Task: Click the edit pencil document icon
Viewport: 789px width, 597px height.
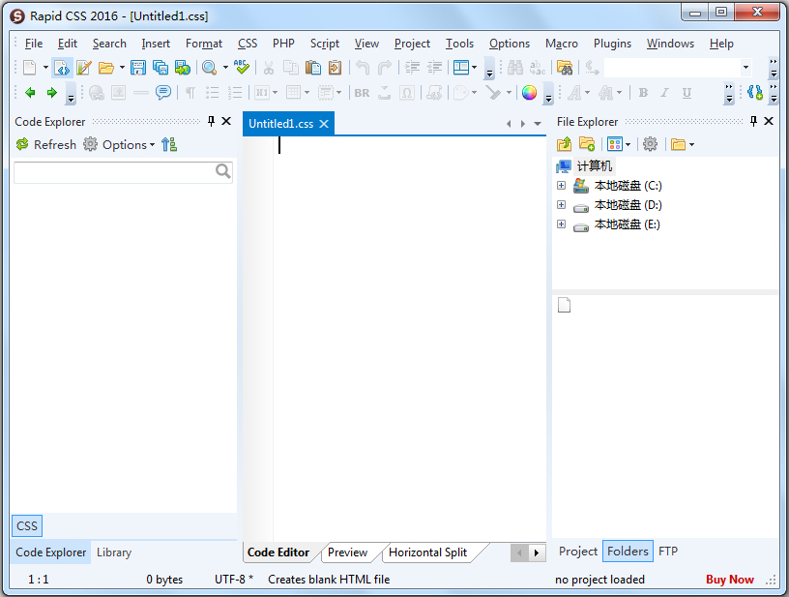Action: [83, 68]
